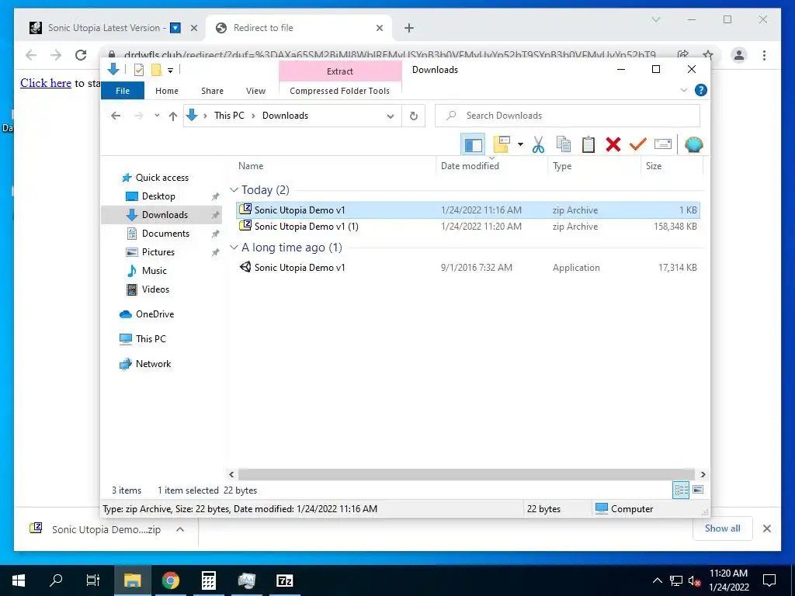Click the right arrow of horizontal scrollbar

point(703,475)
